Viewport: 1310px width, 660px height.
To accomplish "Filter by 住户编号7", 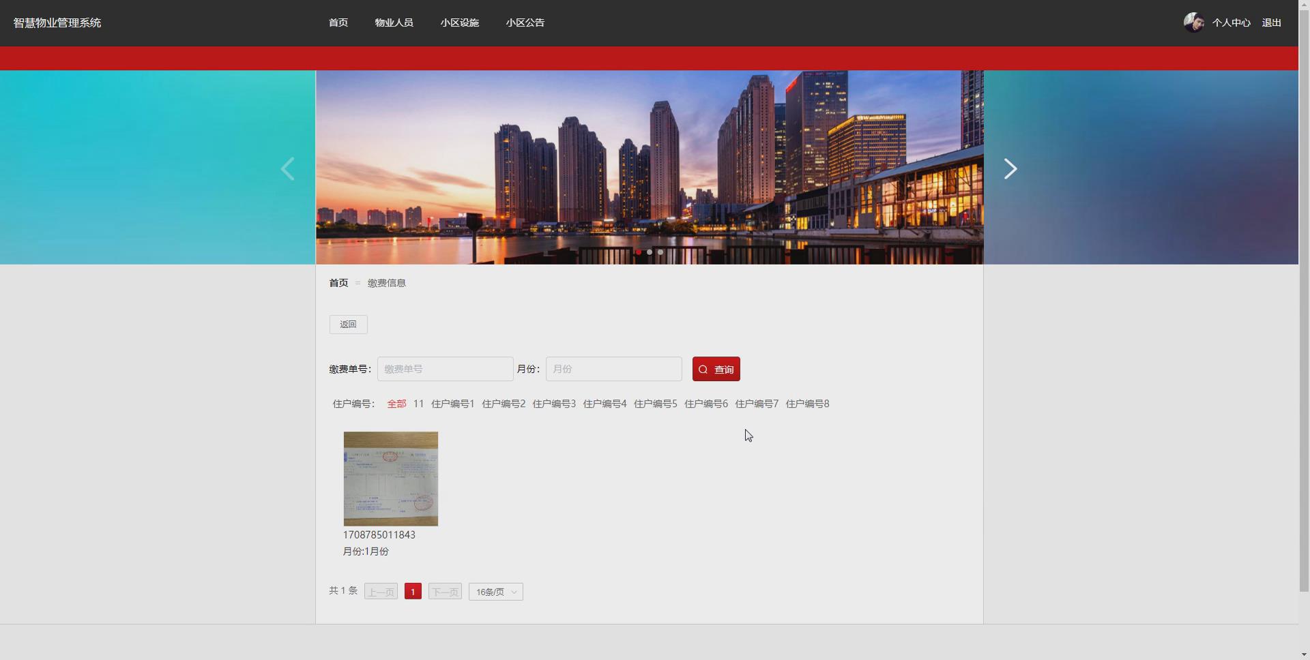I will point(757,404).
